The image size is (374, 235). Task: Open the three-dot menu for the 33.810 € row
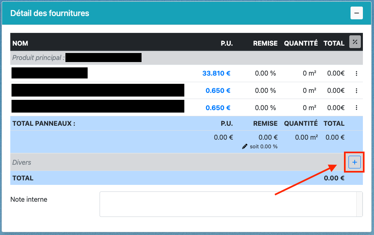[x=356, y=74]
